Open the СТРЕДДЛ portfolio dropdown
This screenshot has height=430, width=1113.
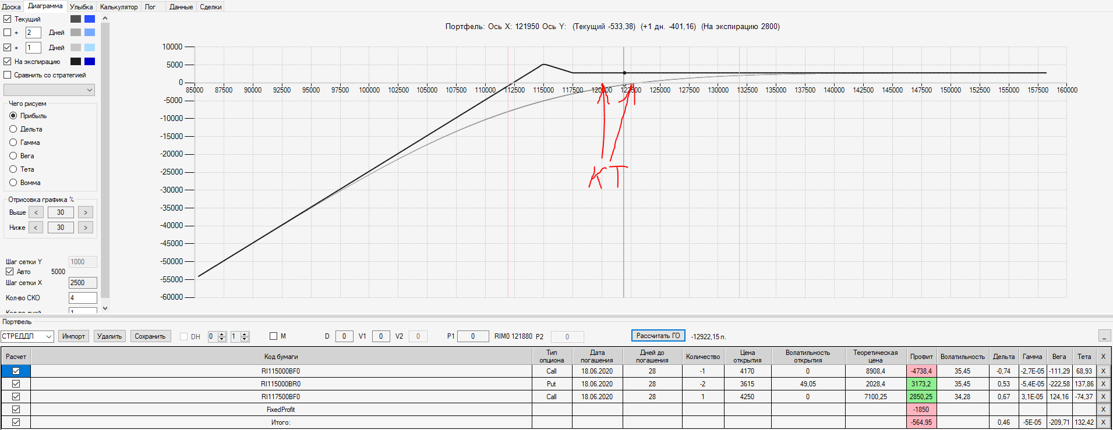pos(27,336)
